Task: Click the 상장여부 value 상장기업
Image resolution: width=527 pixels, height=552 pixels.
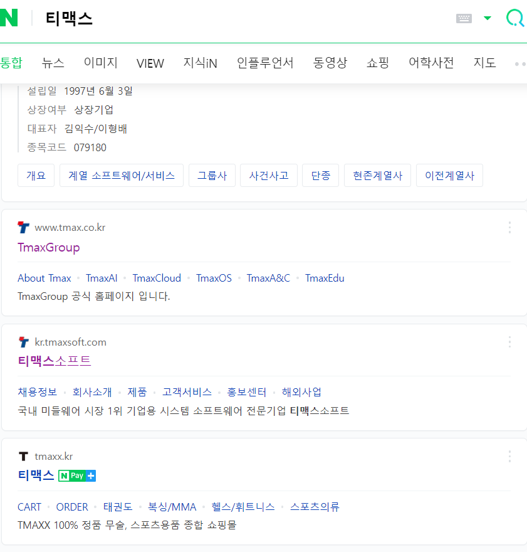Action: [x=93, y=110]
